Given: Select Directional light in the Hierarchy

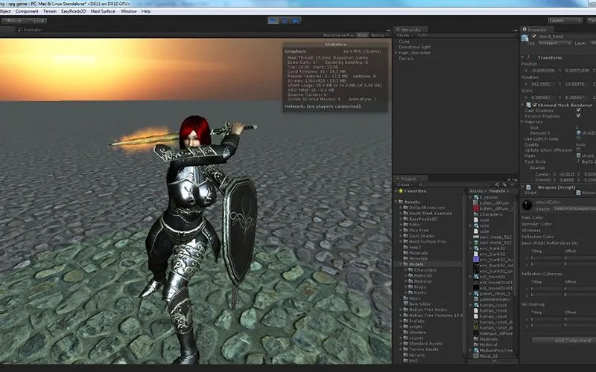Looking at the screenshot, I should pyautogui.click(x=414, y=47).
